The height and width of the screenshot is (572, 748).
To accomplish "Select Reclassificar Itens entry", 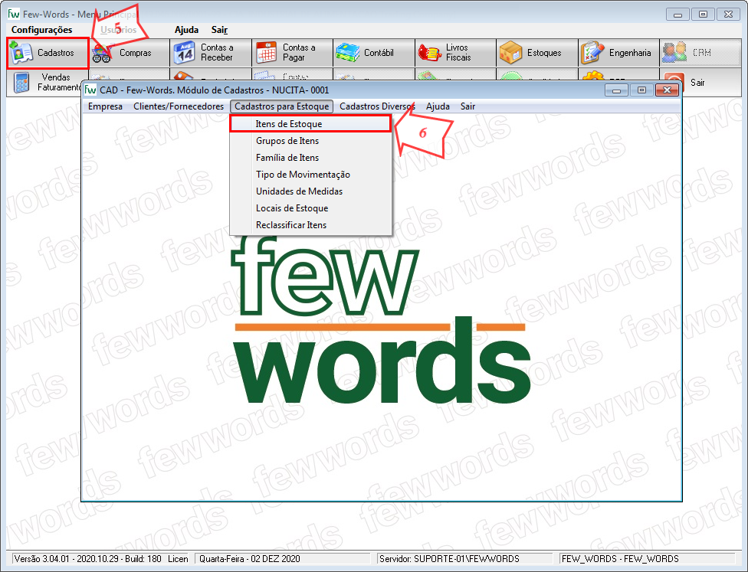I will click(310, 225).
